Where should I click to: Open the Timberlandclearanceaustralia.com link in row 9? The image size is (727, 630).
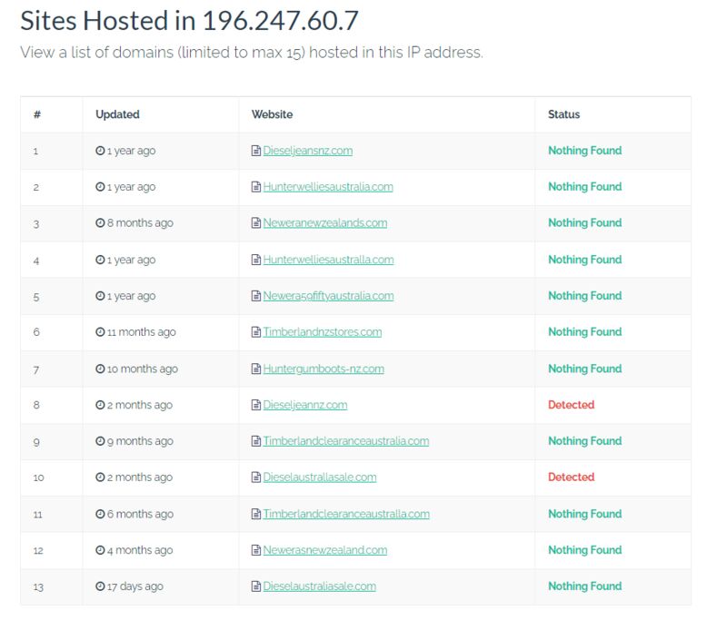[x=346, y=441]
